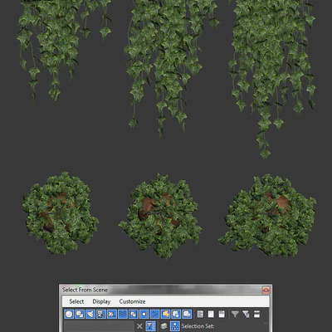Click the Display Space Warps wave icon
This screenshot has width=332, height=332.
pyautogui.click(x=123, y=314)
